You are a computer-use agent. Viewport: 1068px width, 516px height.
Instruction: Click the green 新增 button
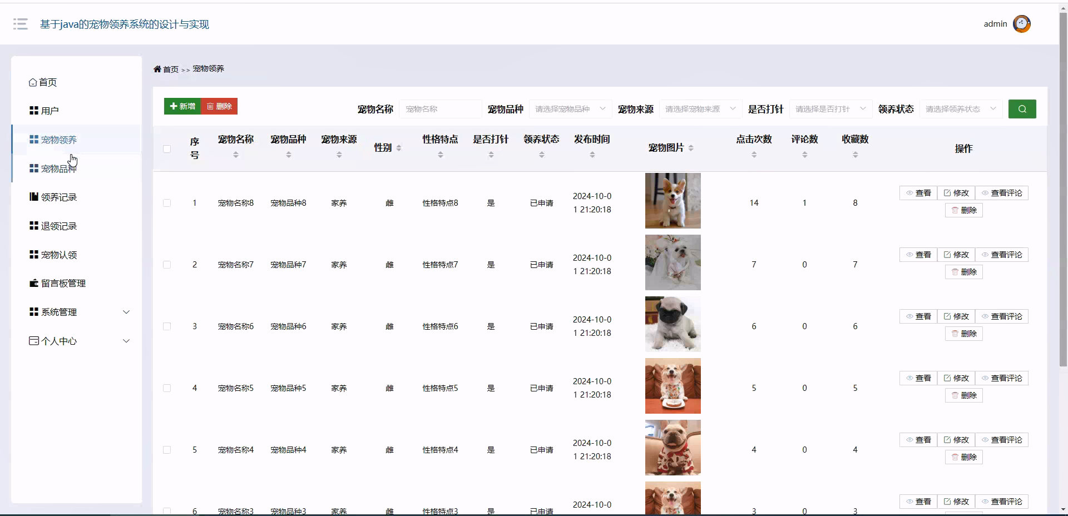[x=182, y=106]
